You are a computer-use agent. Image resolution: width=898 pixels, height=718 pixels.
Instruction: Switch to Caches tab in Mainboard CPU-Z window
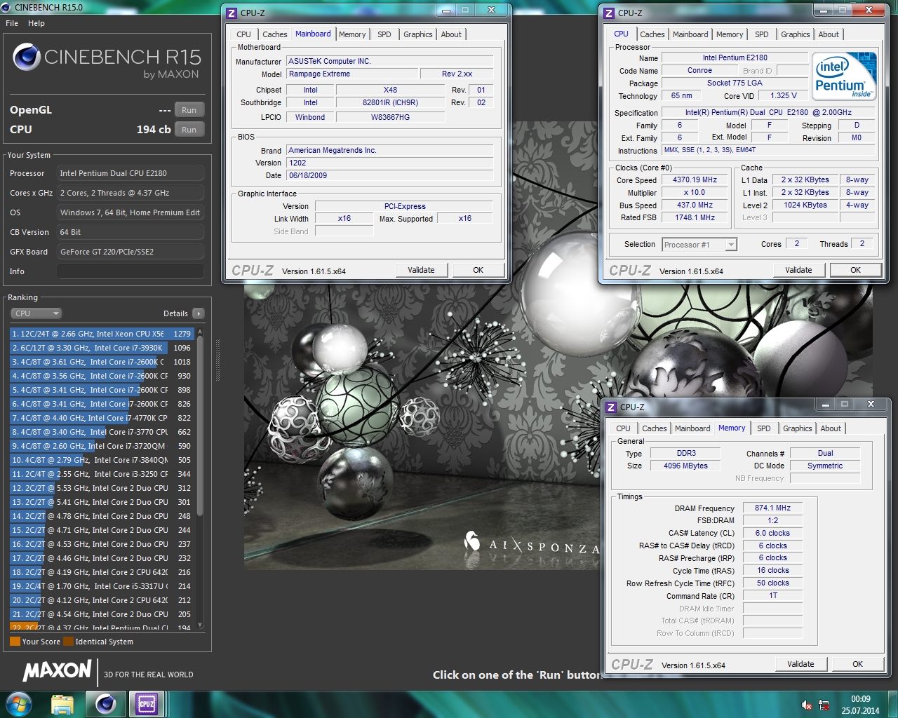274,34
